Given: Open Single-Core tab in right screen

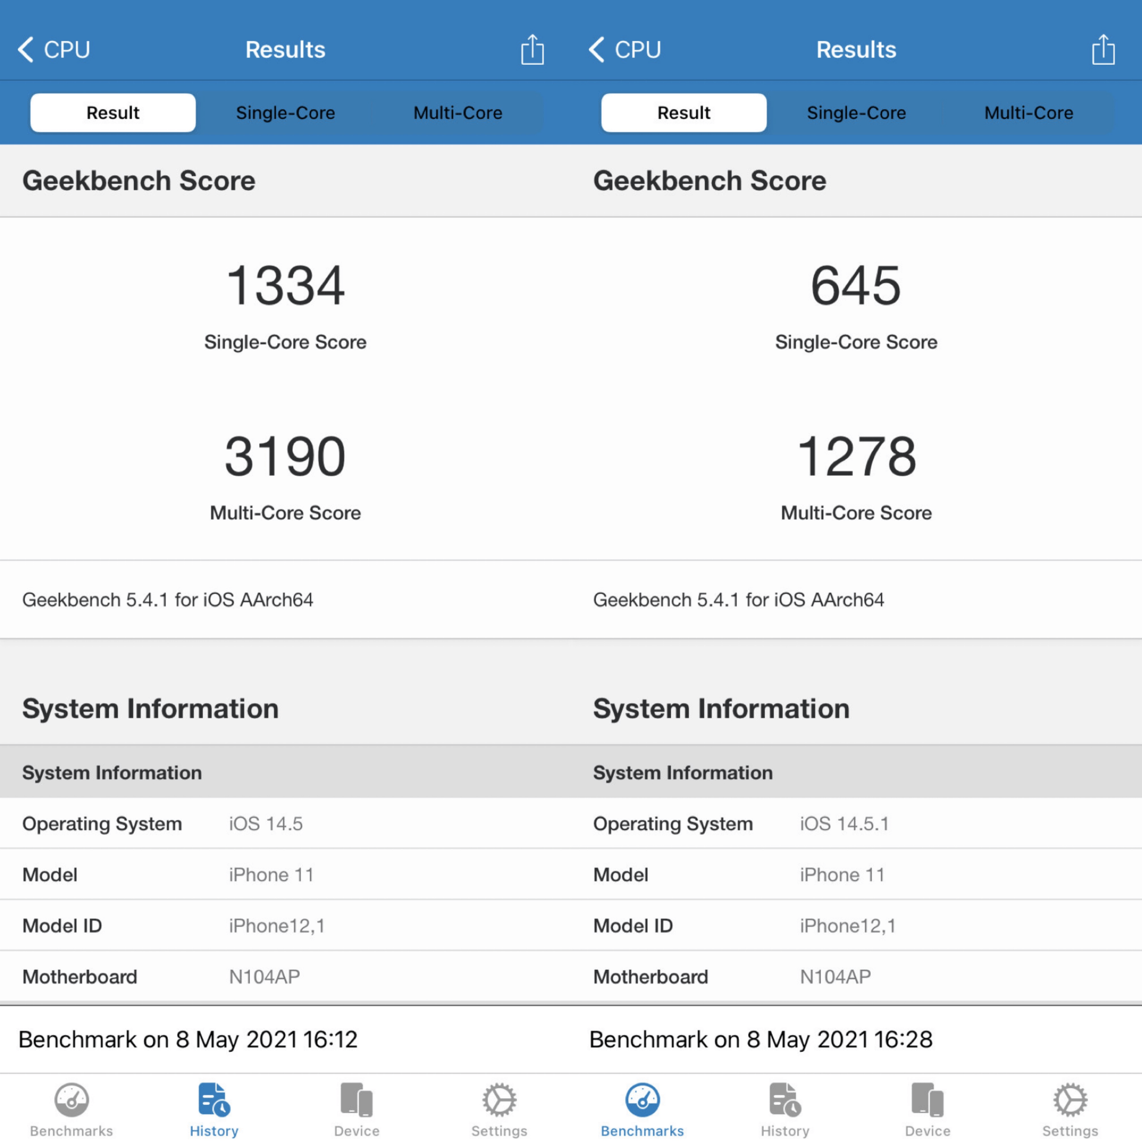Looking at the screenshot, I should pyautogui.click(x=857, y=112).
